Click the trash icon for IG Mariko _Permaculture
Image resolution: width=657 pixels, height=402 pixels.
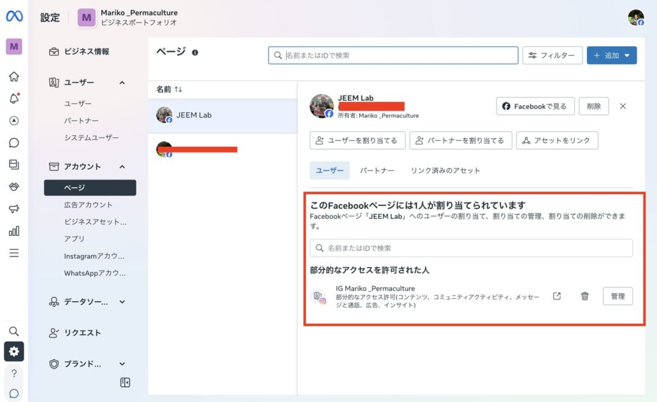coord(584,296)
